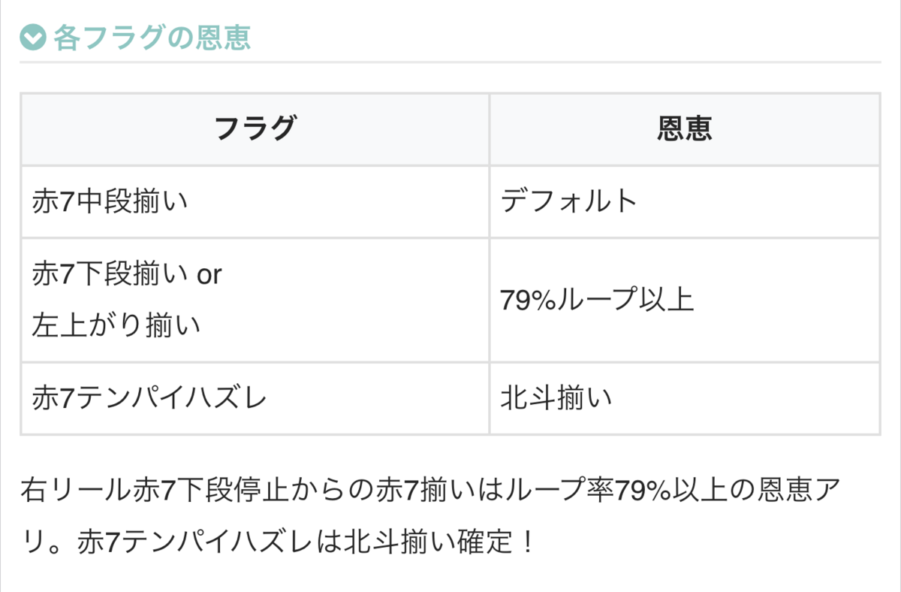This screenshot has height=592, width=901.
Task: Click the 赤7テンパイハズレ cell
Action: [x=255, y=397]
